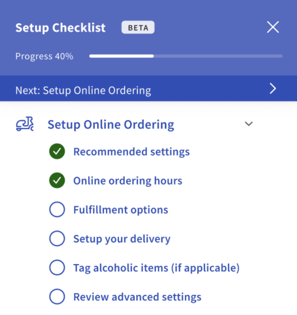Open the Fulfillment options step
This screenshot has height=315, width=297.
tap(121, 209)
